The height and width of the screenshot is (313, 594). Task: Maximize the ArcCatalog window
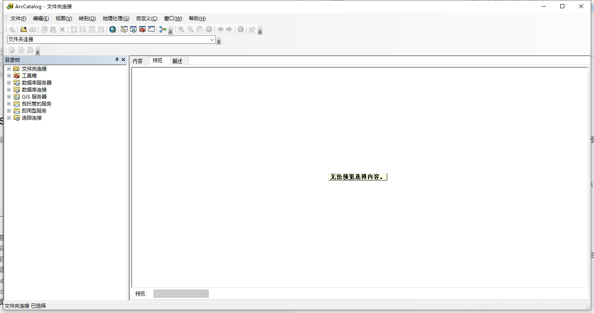coord(562,6)
